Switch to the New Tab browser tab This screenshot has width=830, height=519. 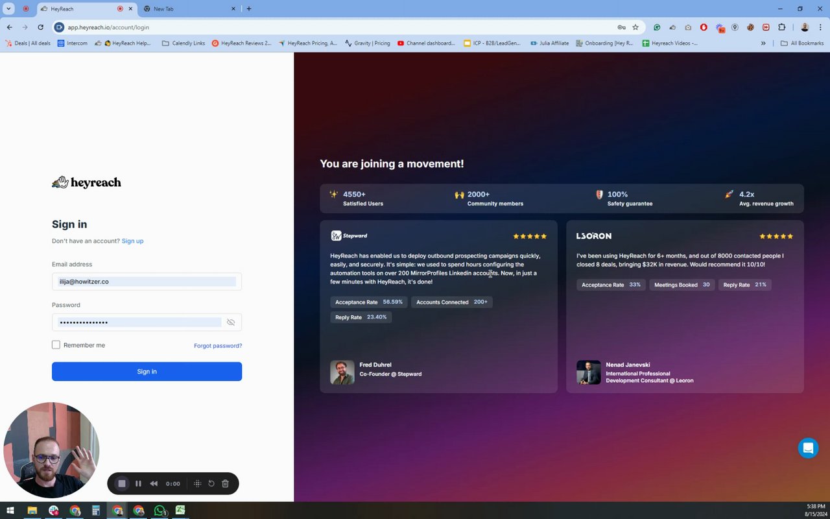(188, 9)
